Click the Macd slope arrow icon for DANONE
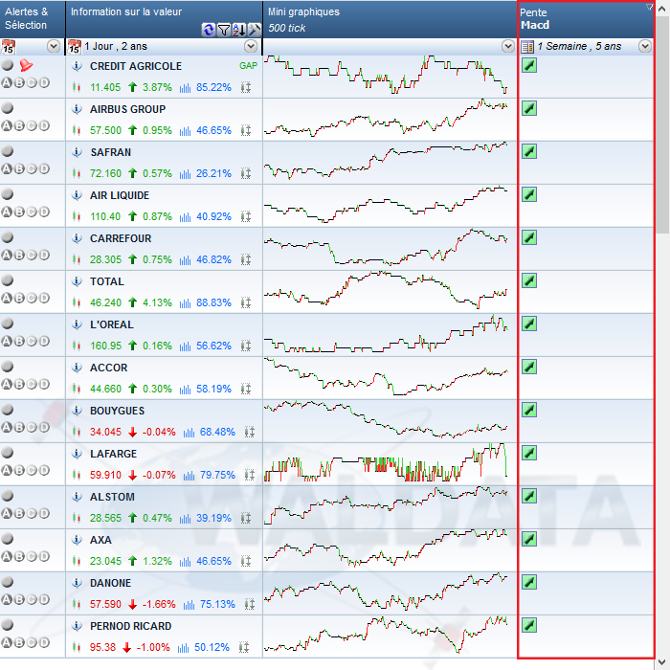Image resolution: width=670 pixels, height=670 pixels. pyautogui.click(x=529, y=582)
